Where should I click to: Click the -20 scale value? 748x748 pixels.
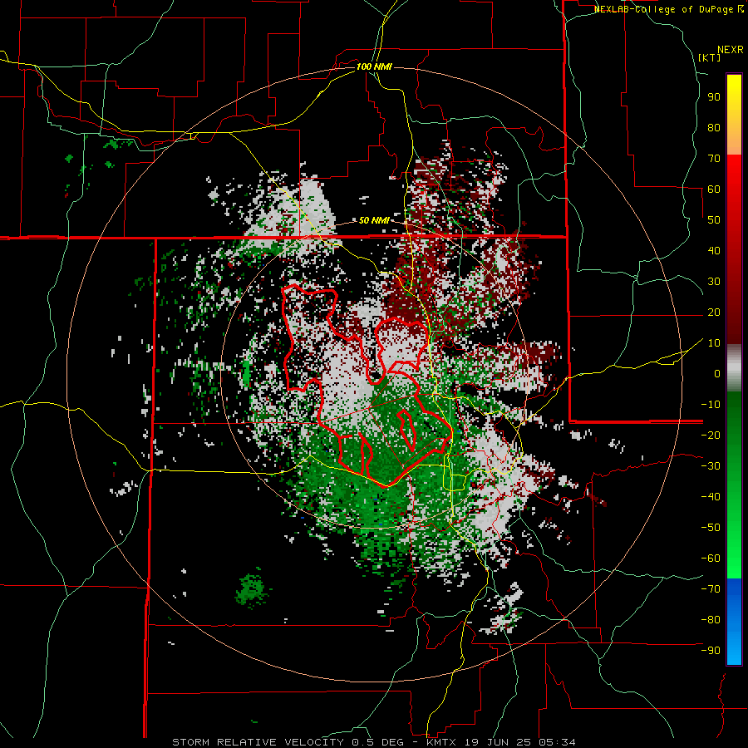[x=711, y=435]
